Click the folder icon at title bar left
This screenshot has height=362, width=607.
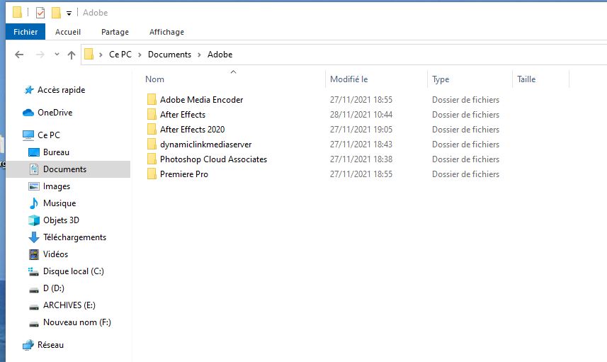click(x=18, y=12)
